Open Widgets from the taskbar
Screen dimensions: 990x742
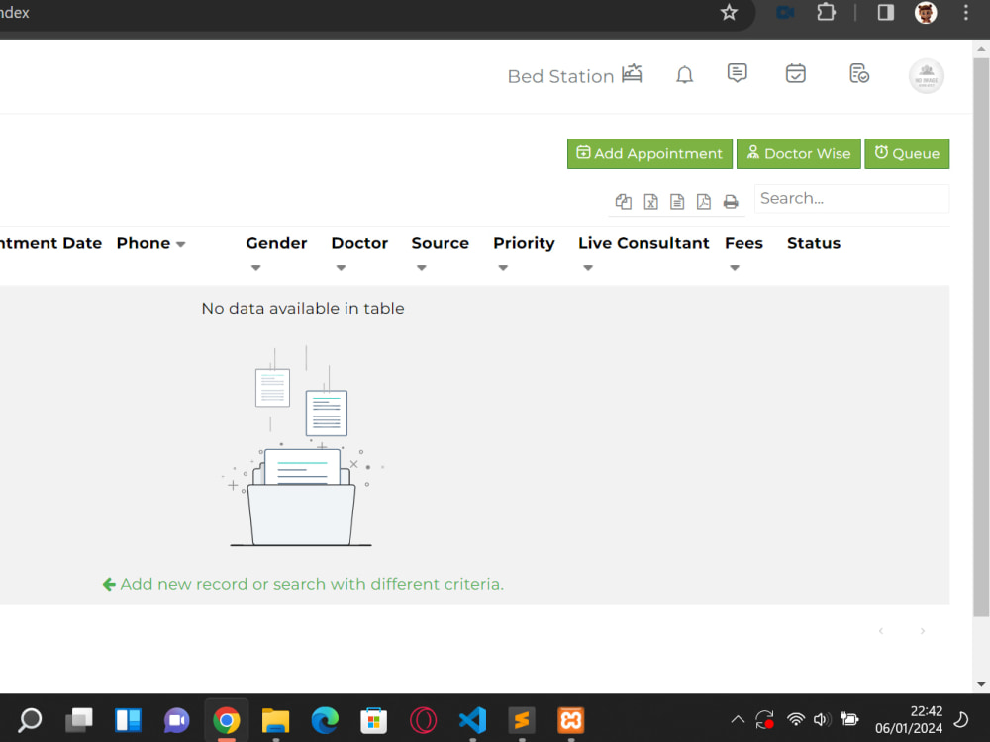128,720
